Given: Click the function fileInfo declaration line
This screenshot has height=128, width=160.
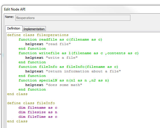Looking at the screenshot, I should [x=68, y=67].
